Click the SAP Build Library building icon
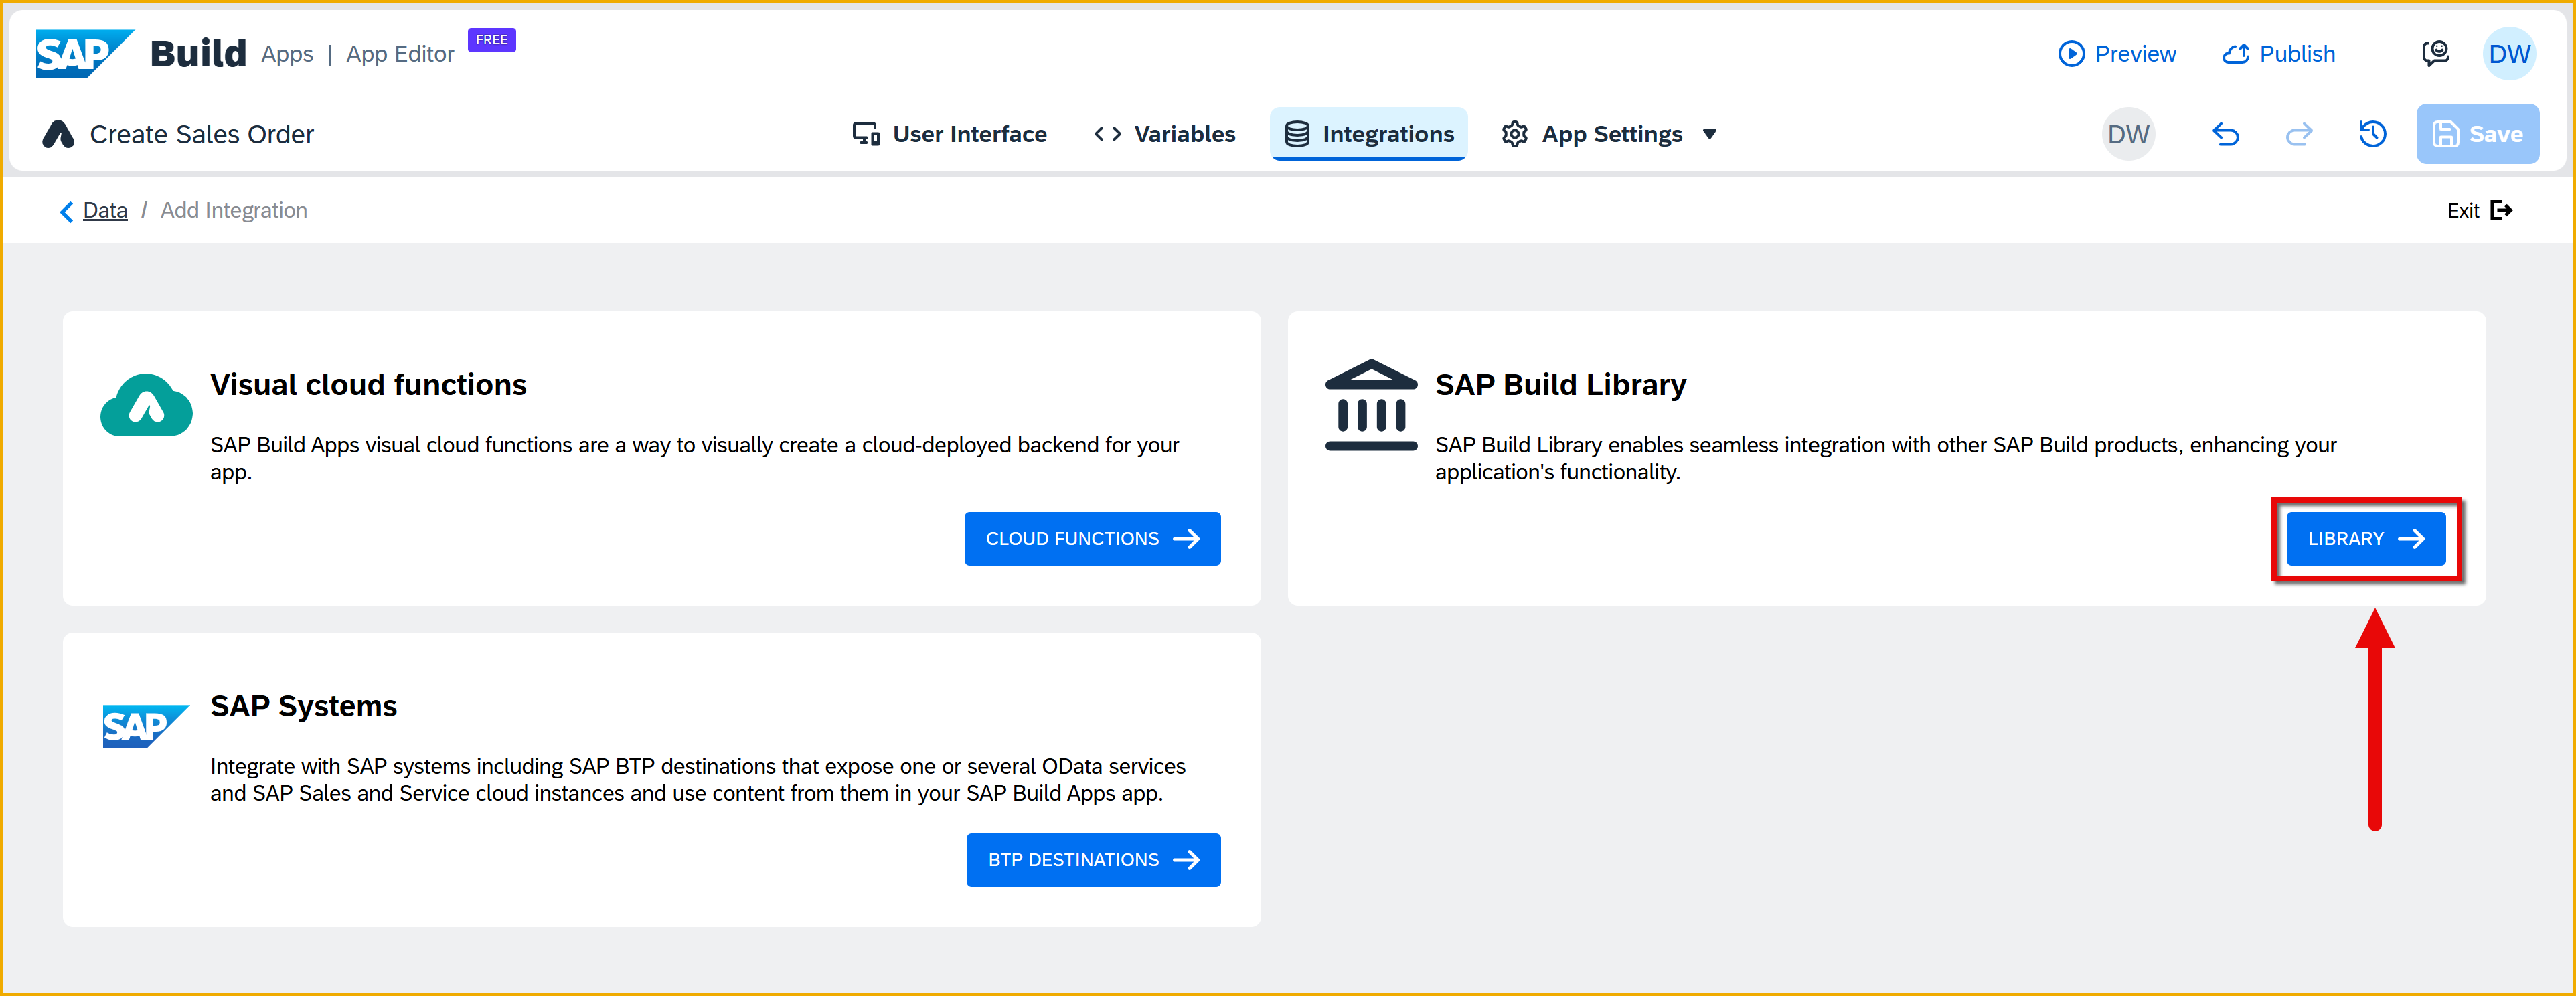Screen dimensions: 2576x996 (x=1370, y=405)
